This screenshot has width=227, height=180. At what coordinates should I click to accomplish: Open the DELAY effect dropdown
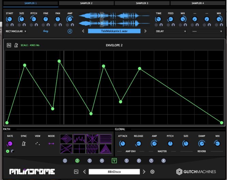coord(171,31)
